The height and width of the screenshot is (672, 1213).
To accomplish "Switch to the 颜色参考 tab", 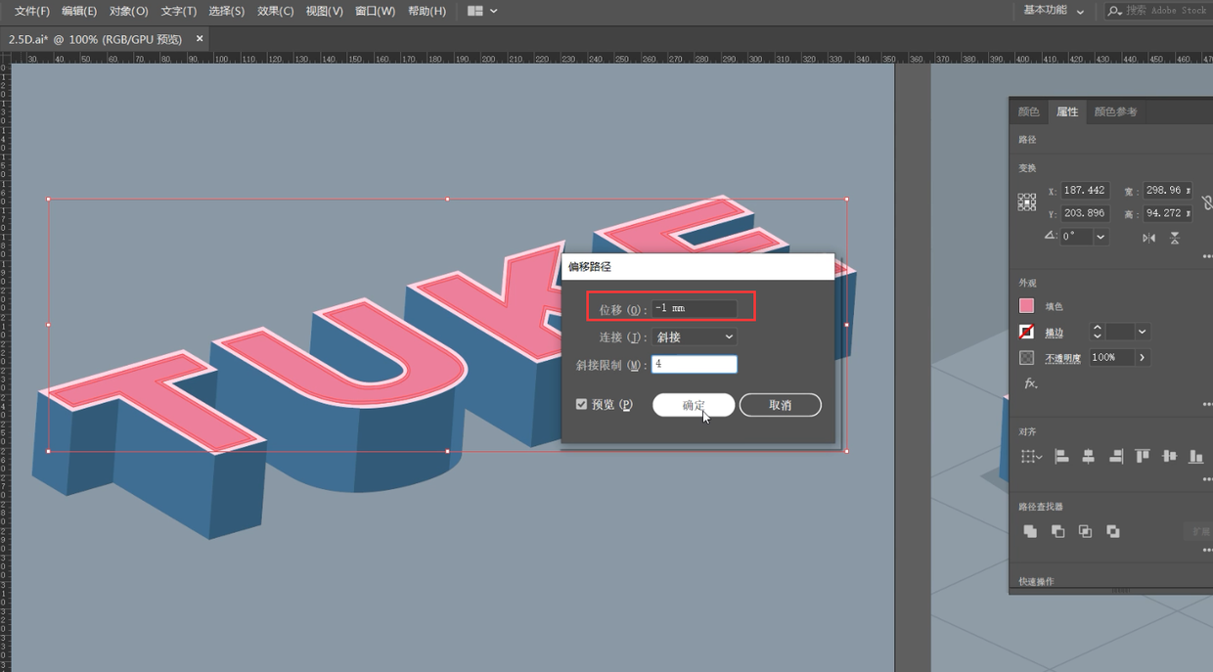I will click(1115, 112).
